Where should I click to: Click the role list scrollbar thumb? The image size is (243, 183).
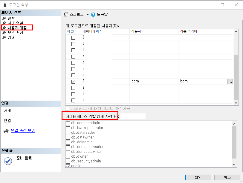tap(234, 142)
